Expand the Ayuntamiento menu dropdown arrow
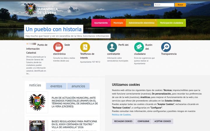 point(109,20)
